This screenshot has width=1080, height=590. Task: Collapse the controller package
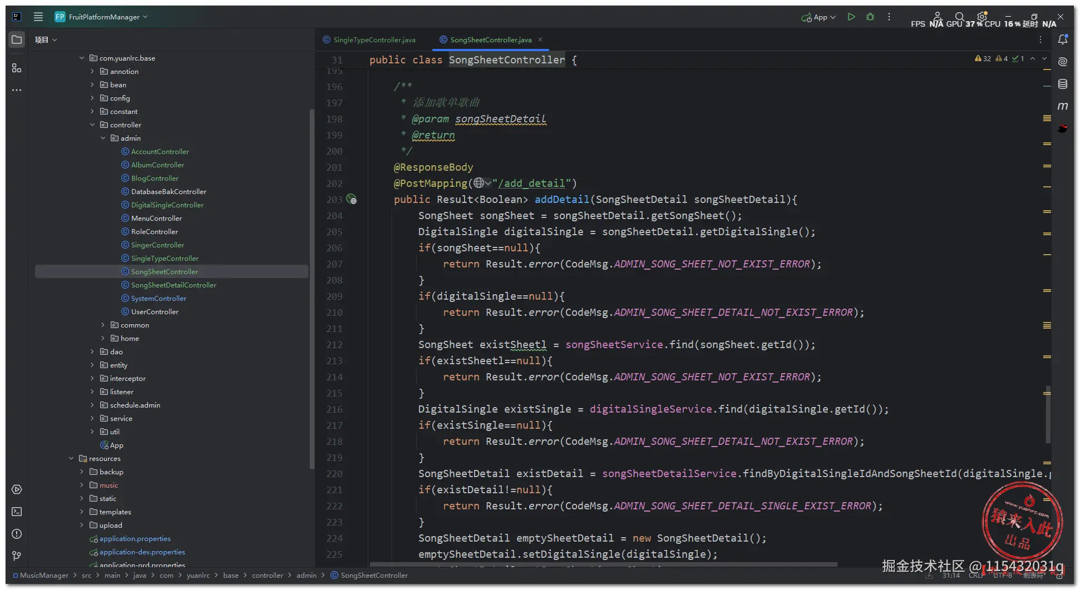[x=92, y=125]
